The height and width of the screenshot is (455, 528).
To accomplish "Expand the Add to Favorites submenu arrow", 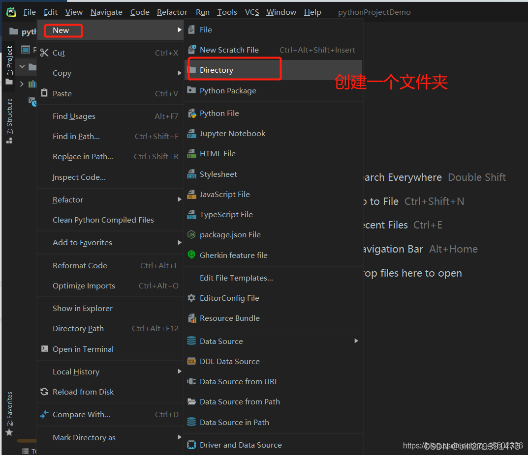I will (180, 242).
